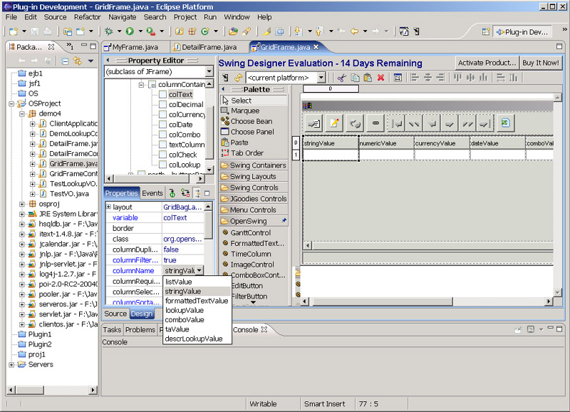Expand the osproj package node

23,203
